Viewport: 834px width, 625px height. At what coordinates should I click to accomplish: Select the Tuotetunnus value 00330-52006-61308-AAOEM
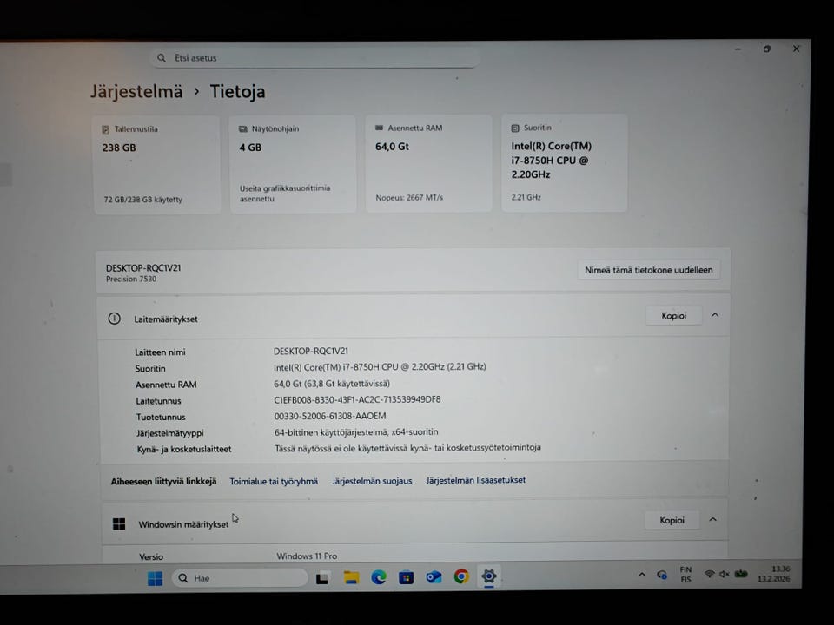(330, 416)
